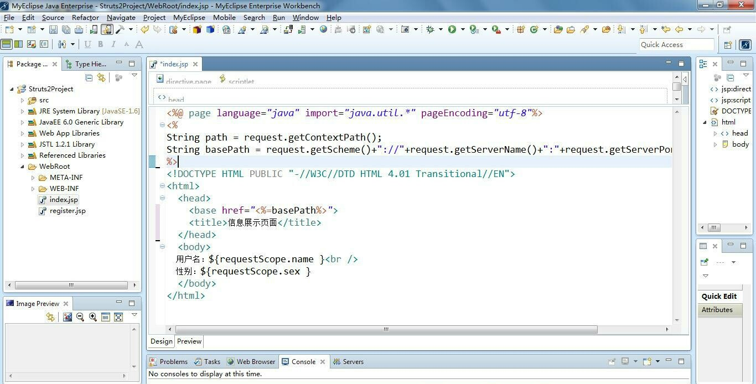
Task: Click Outline panel horizontal scrollbar thumb
Action: (x=714, y=227)
